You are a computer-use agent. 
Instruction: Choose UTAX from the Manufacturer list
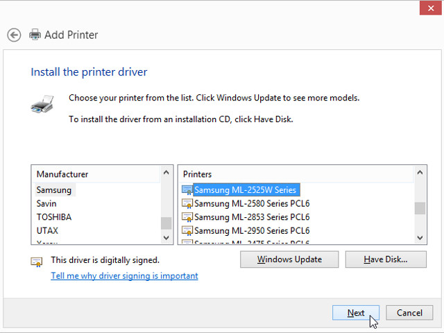pos(47,230)
